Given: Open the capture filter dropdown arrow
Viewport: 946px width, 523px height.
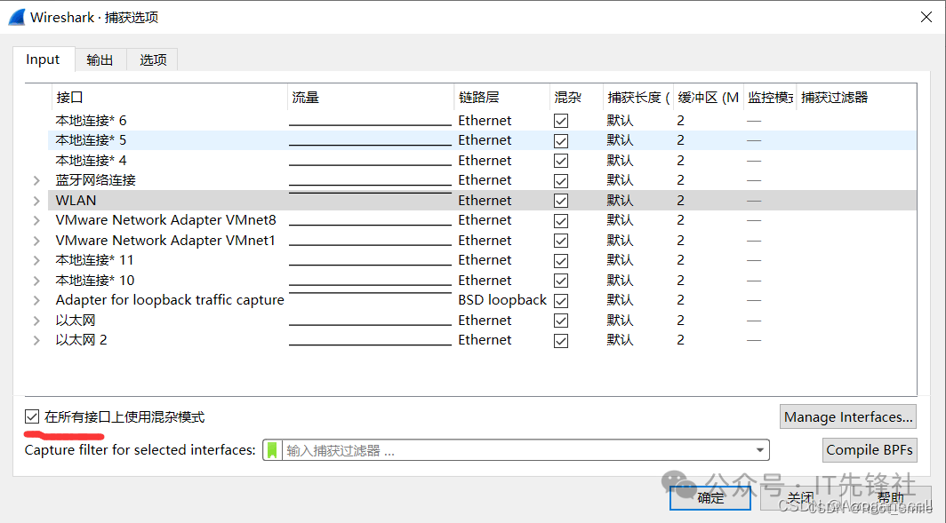Looking at the screenshot, I should [760, 450].
